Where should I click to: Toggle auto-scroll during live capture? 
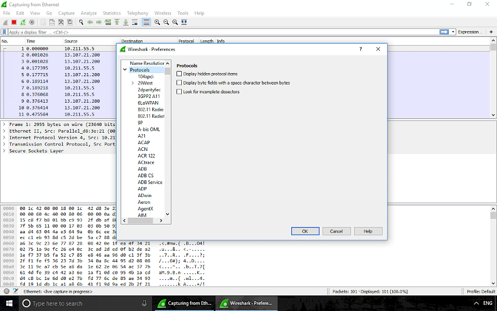(x=135, y=22)
